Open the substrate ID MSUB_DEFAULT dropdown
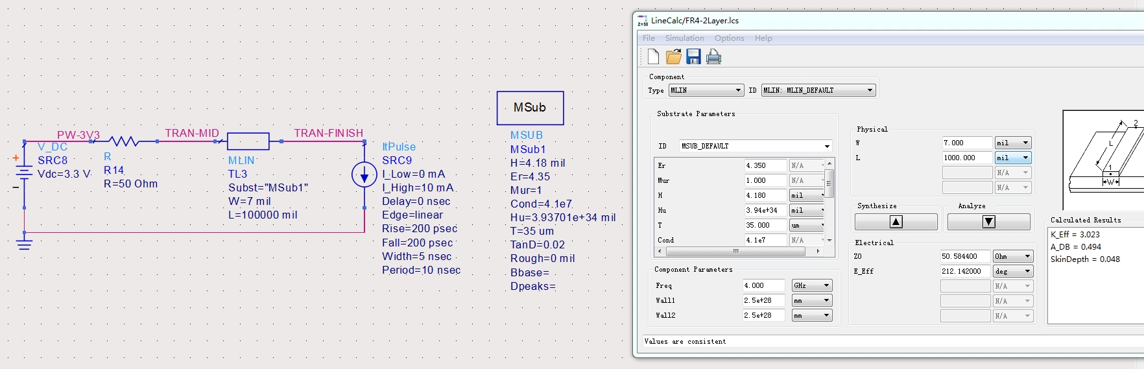Screen dimensions: 1144x369 [756, 146]
